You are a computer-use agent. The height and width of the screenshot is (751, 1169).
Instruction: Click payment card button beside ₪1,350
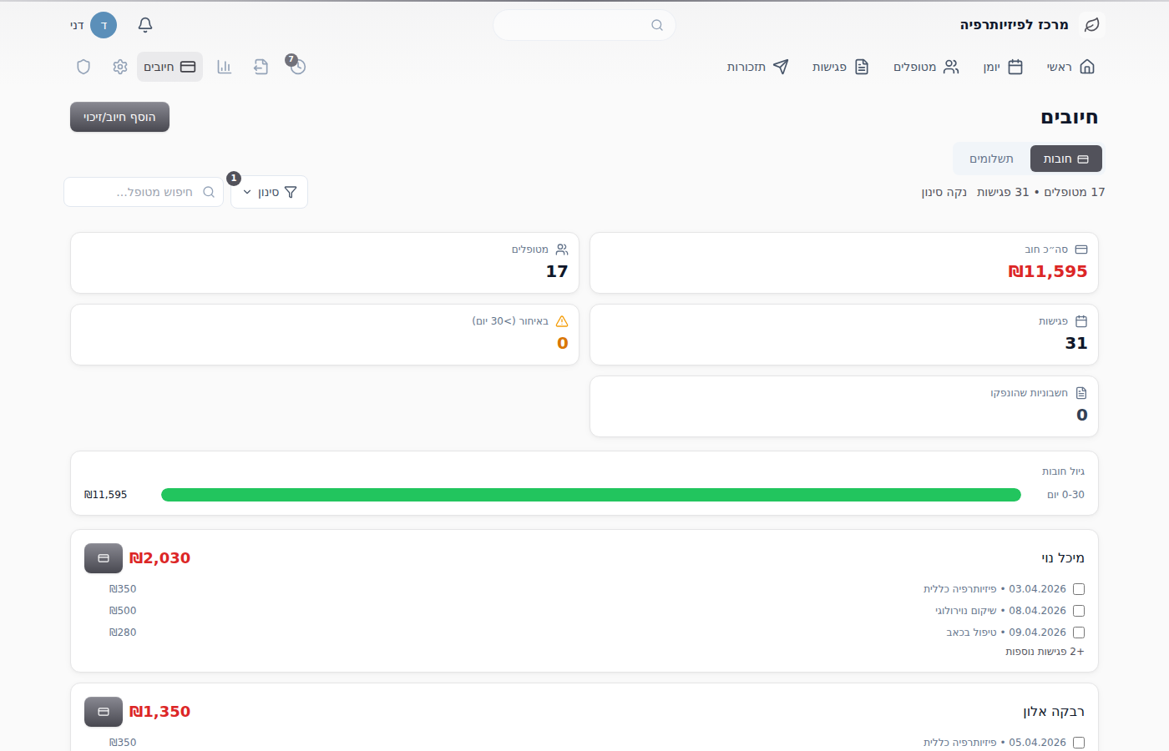click(x=104, y=712)
